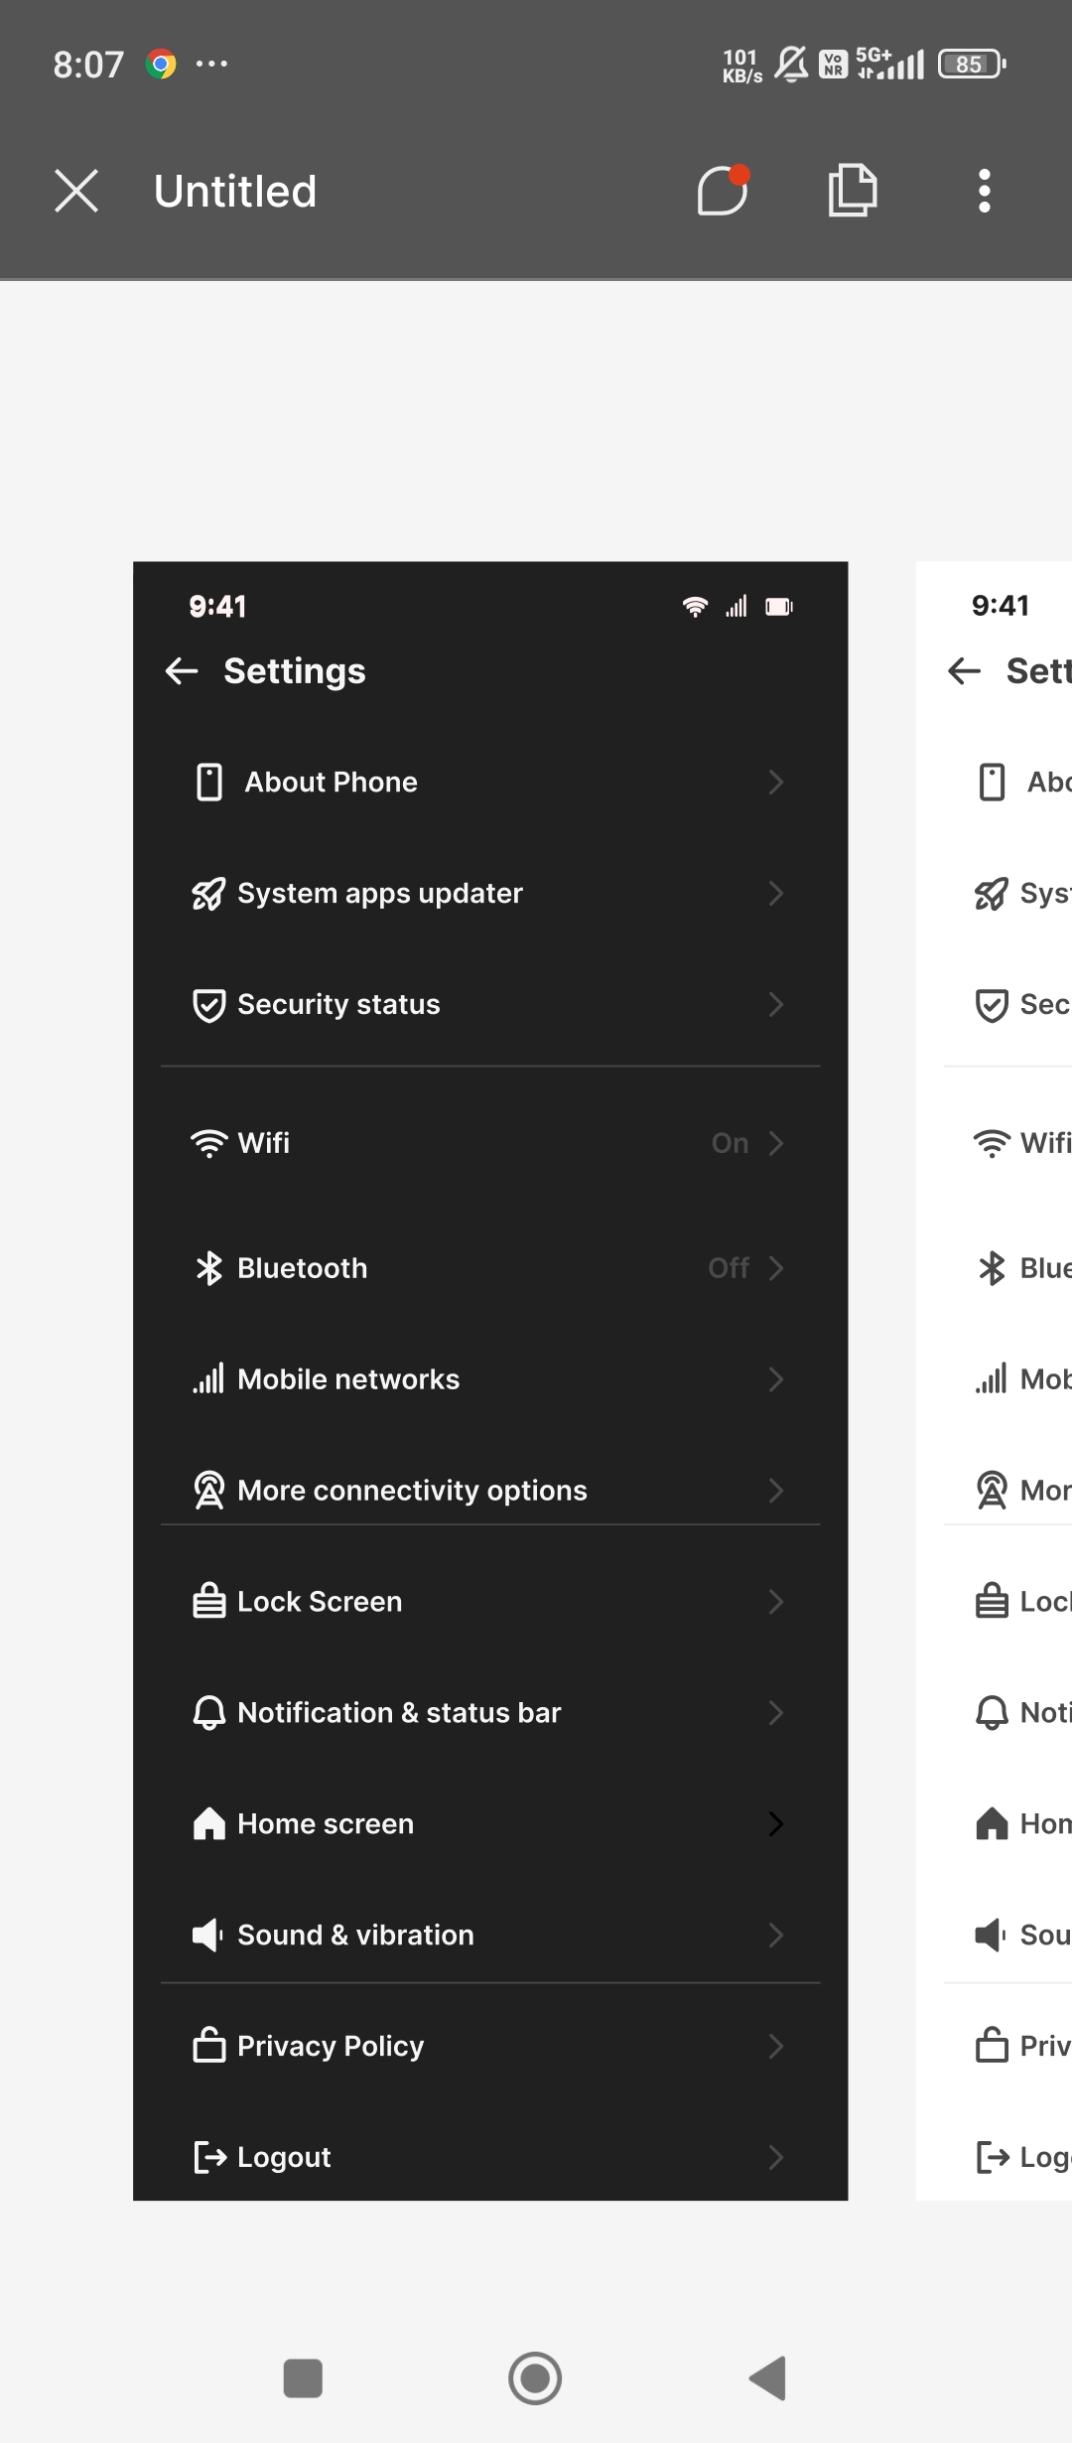This screenshot has width=1072, height=2443.
Task: Open the pages icon in the top bar
Action: (x=853, y=190)
